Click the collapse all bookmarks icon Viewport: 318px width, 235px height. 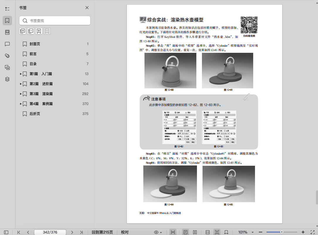click(31, 31)
